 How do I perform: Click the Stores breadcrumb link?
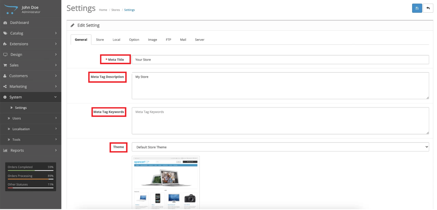click(x=115, y=10)
